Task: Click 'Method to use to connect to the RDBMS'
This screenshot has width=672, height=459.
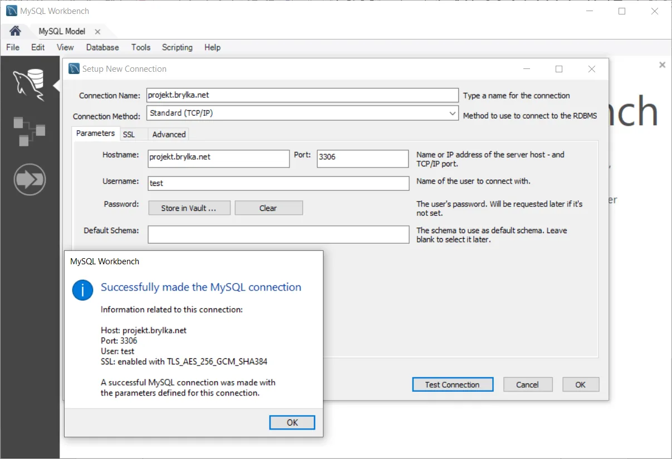Action: tap(530, 116)
